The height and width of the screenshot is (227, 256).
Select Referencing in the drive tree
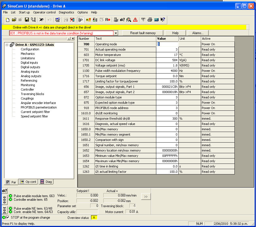point(29,81)
